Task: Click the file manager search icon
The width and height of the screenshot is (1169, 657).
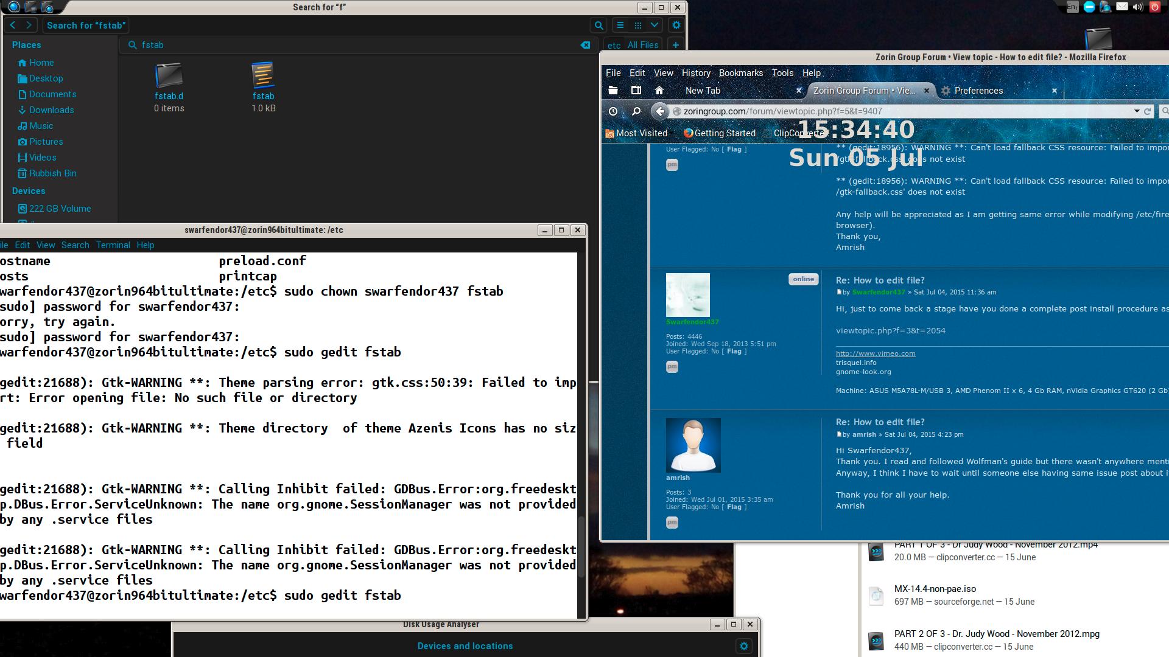Action: pyautogui.click(x=599, y=26)
